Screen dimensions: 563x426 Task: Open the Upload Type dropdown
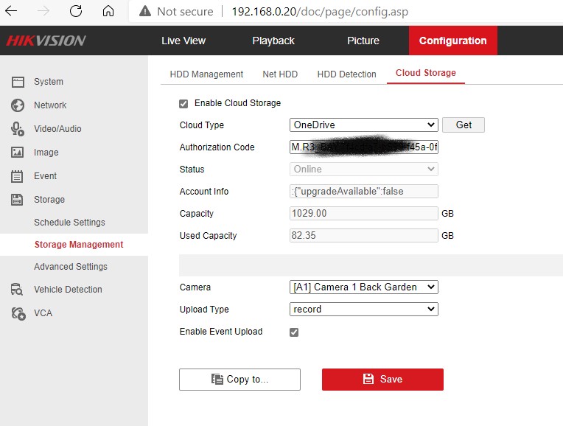click(x=364, y=310)
